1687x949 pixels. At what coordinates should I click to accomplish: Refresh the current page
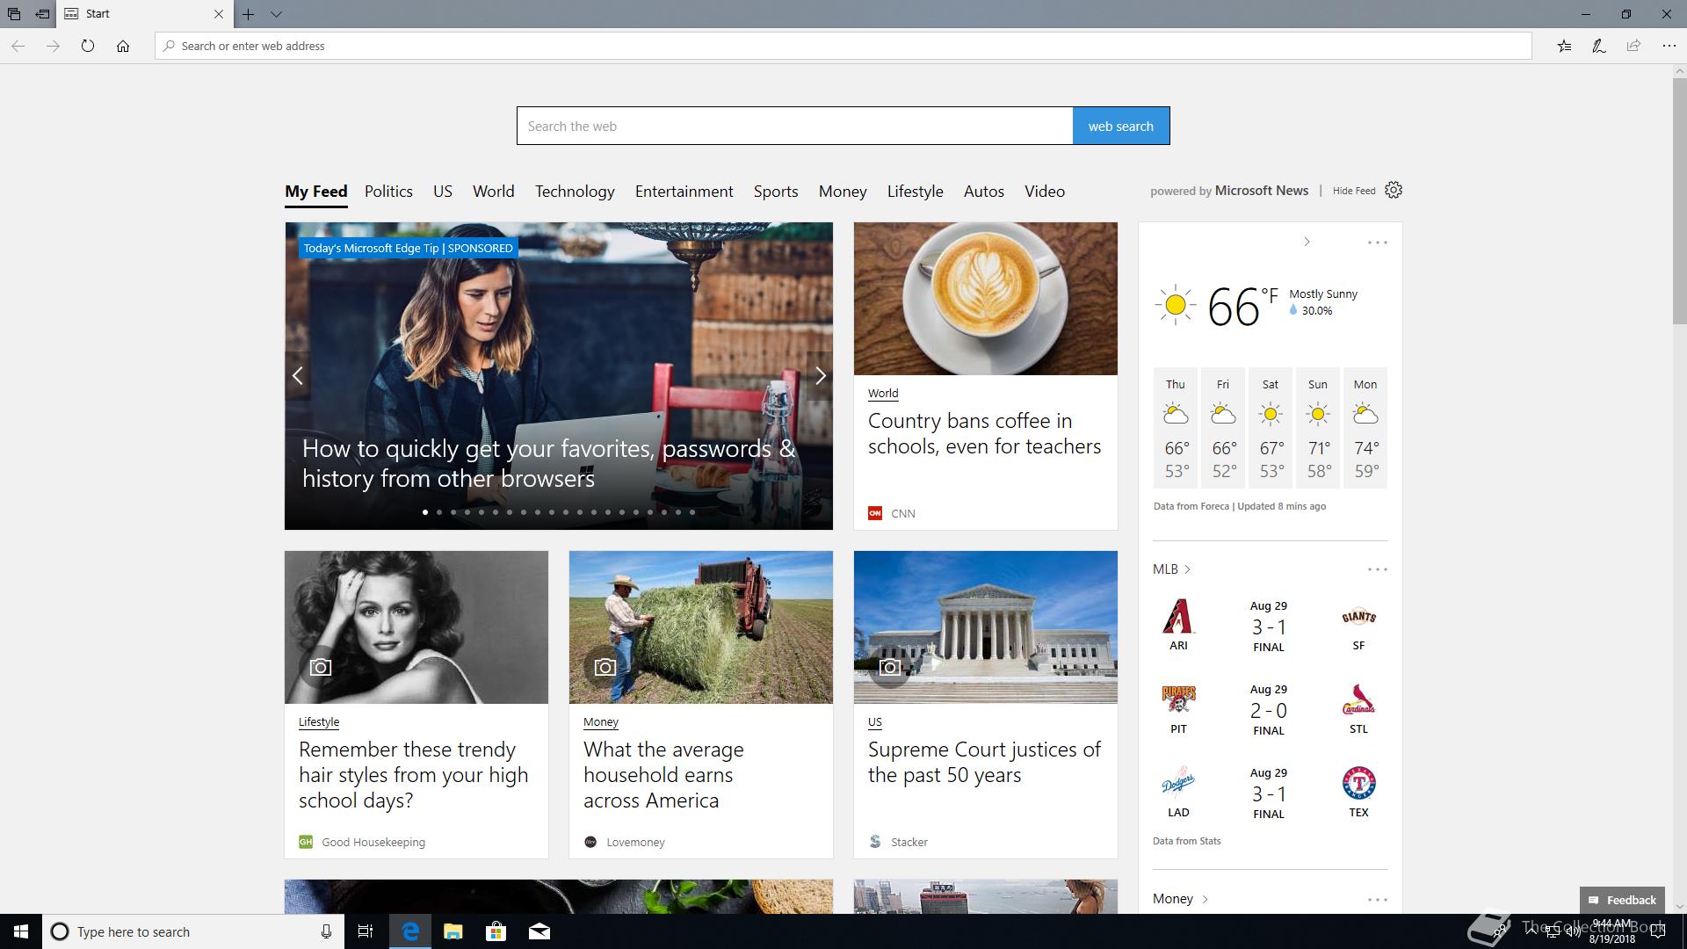(88, 46)
